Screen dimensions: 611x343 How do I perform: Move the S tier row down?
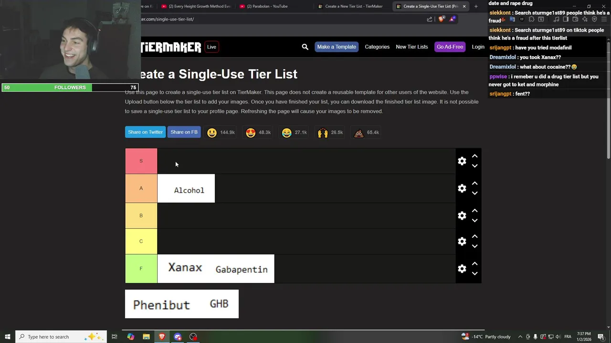coord(474,166)
